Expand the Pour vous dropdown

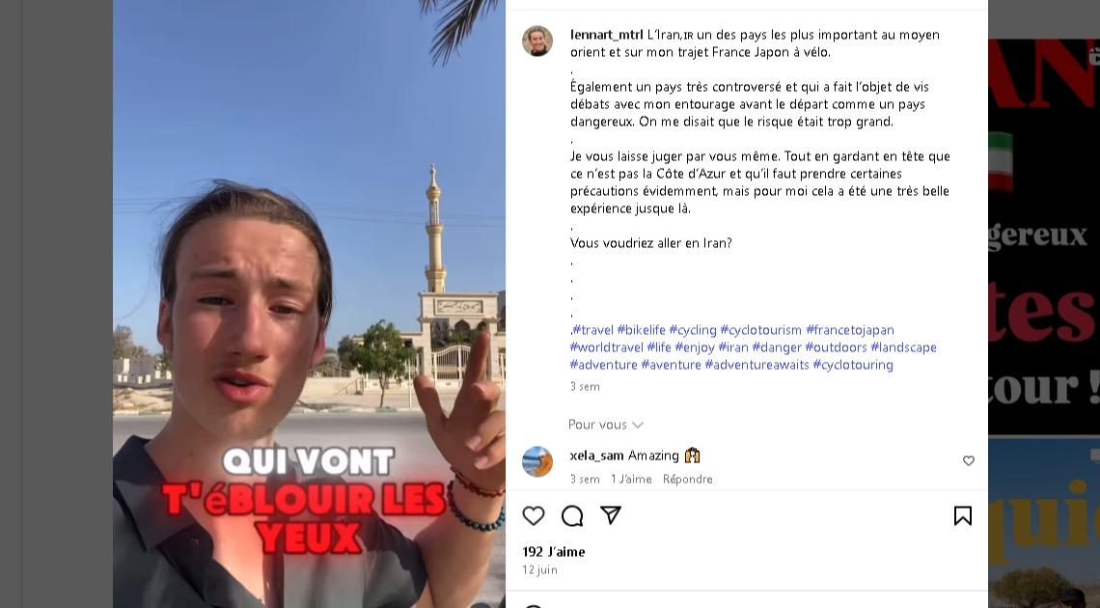point(605,425)
